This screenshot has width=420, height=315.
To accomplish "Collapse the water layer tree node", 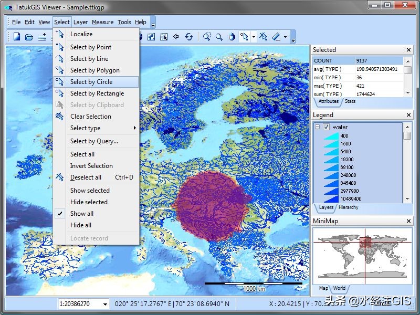I will click(318, 127).
